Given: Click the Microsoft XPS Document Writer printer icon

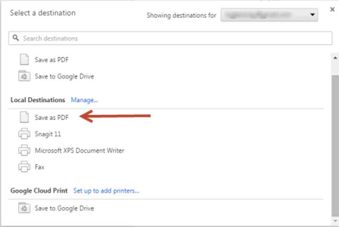Looking at the screenshot, I should pyautogui.click(x=24, y=150).
